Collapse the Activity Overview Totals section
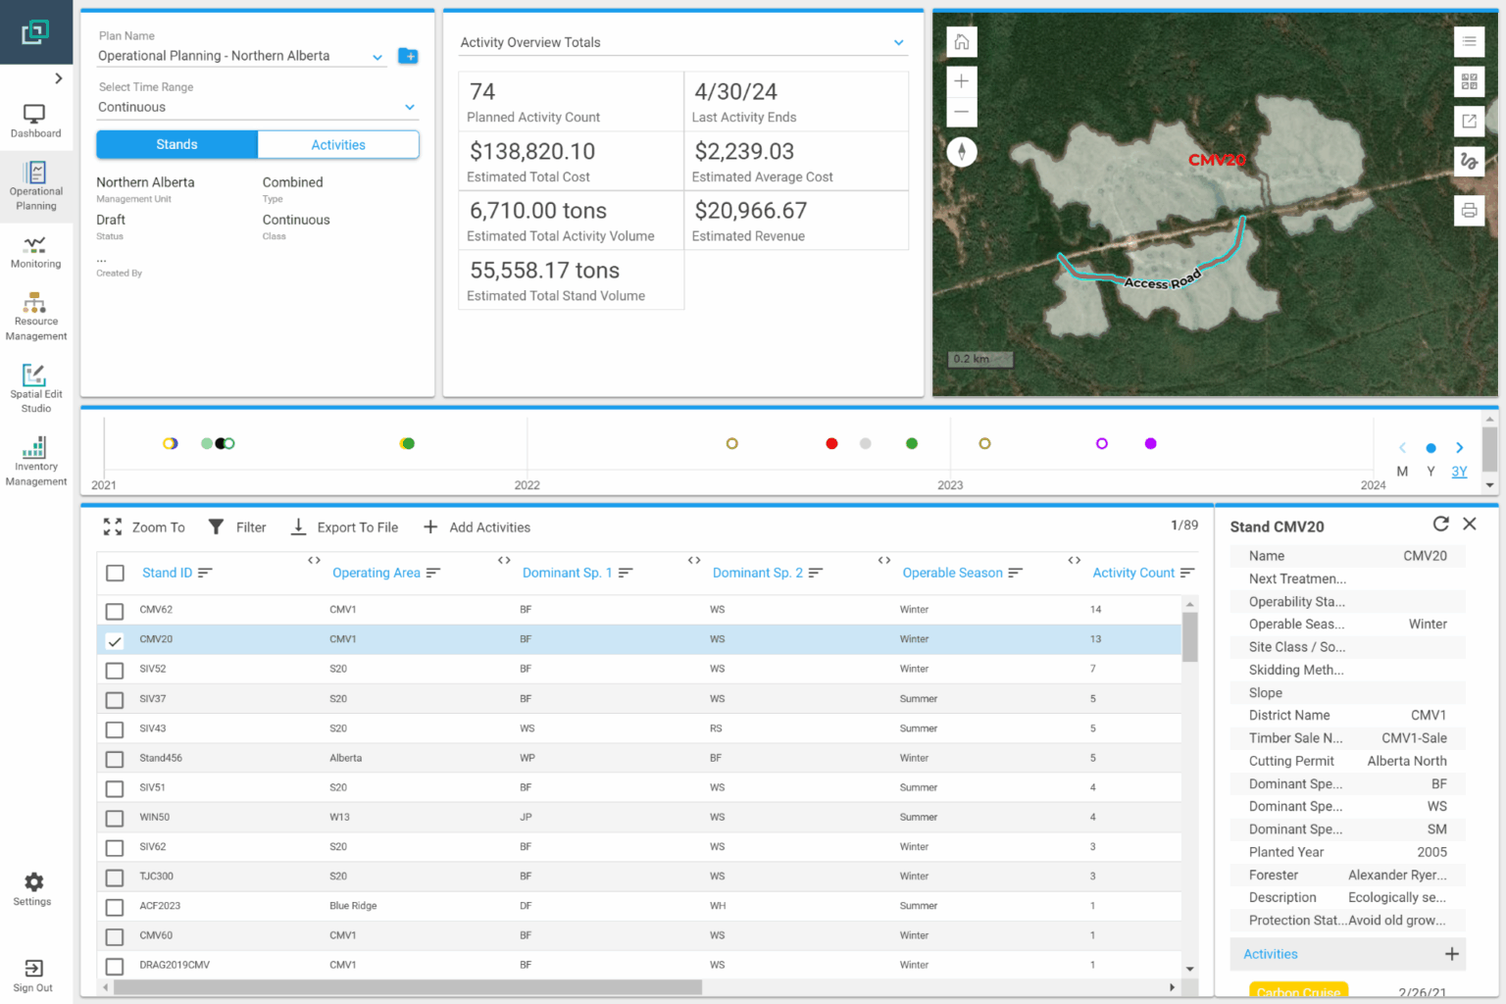Image resolution: width=1506 pixels, height=1004 pixels. [898, 42]
